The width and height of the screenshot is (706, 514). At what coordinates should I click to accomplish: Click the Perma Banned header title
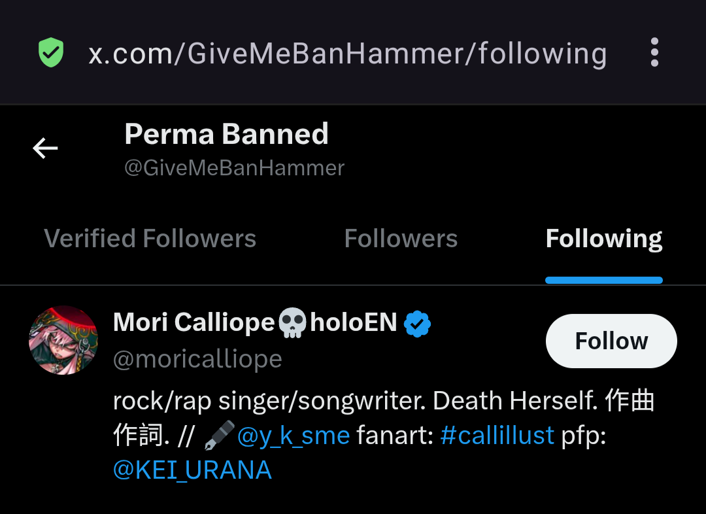[226, 134]
